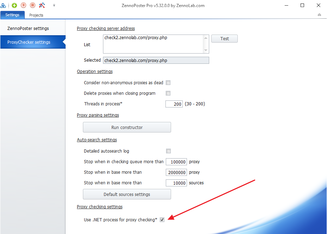Enable Detailed autosearch log checkbox
This screenshot has height=234, width=327.
click(x=168, y=151)
